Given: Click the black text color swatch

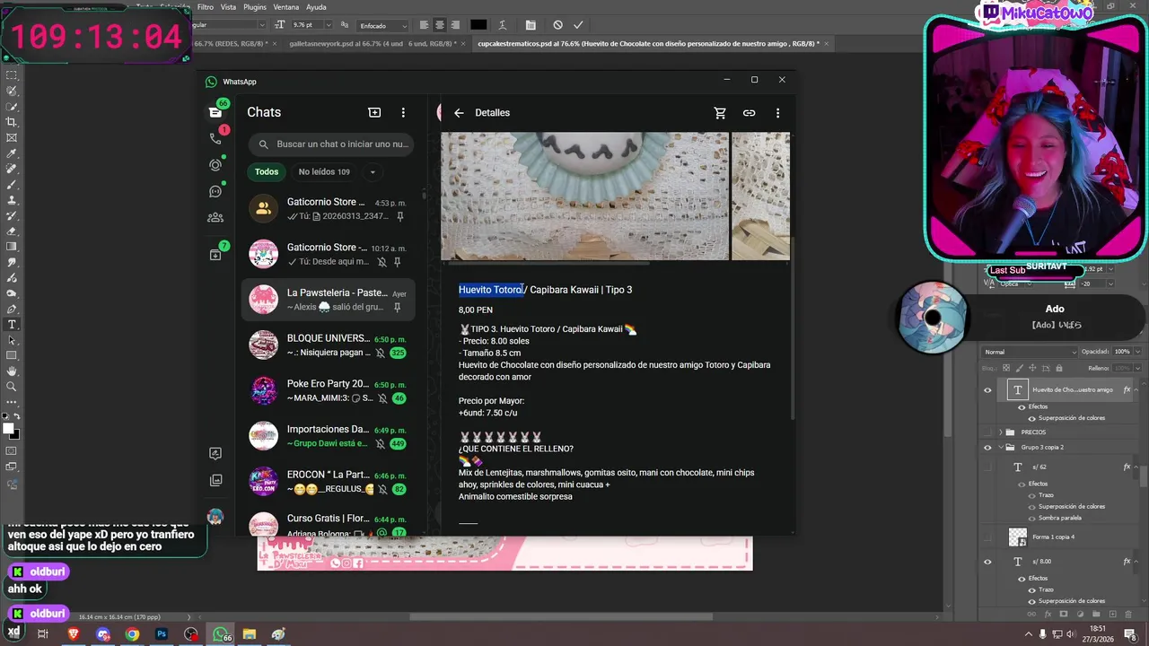Looking at the screenshot, I should (x=478, y=25).
